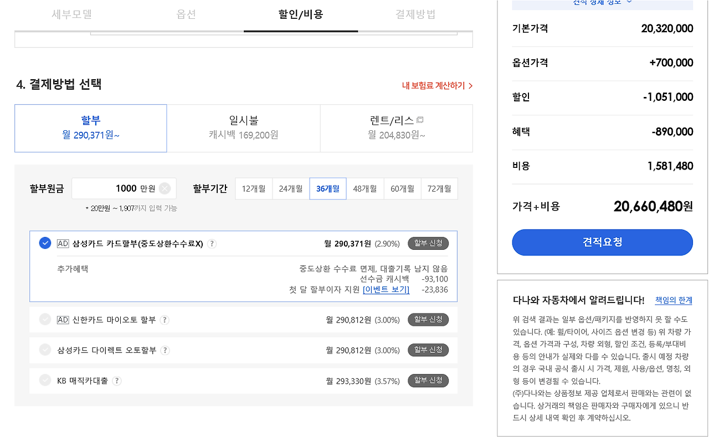Clear the 할부원금 input with the X icon
709x441 pixels.
pyautogui.click(x=164, y=188)
